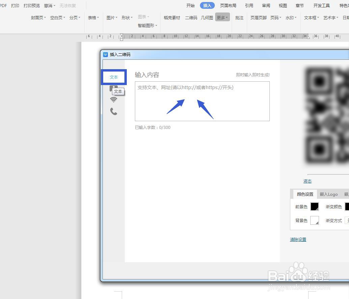Open the 章节 ribbon tab

[x=299, y=6]
